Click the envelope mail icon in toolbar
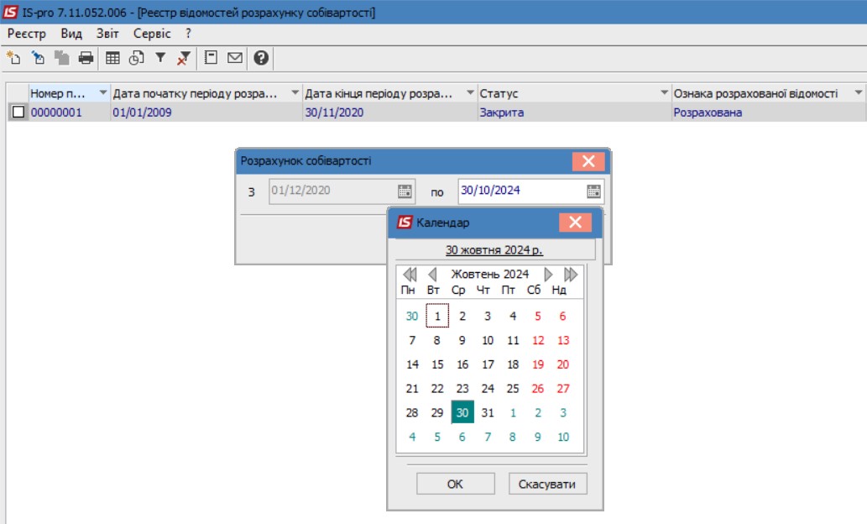Screen dimensions: 867x524 point(235,58)
